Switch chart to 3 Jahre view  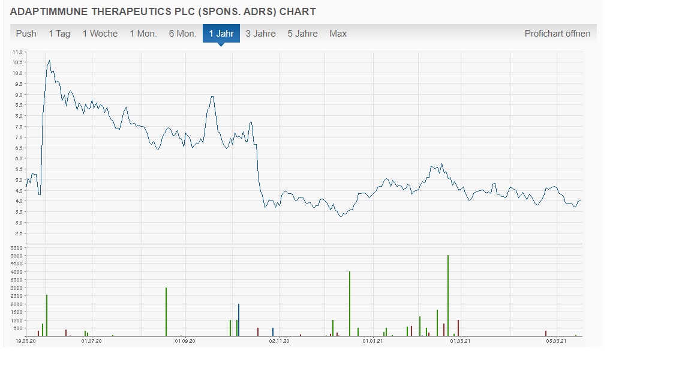(260, 34)
